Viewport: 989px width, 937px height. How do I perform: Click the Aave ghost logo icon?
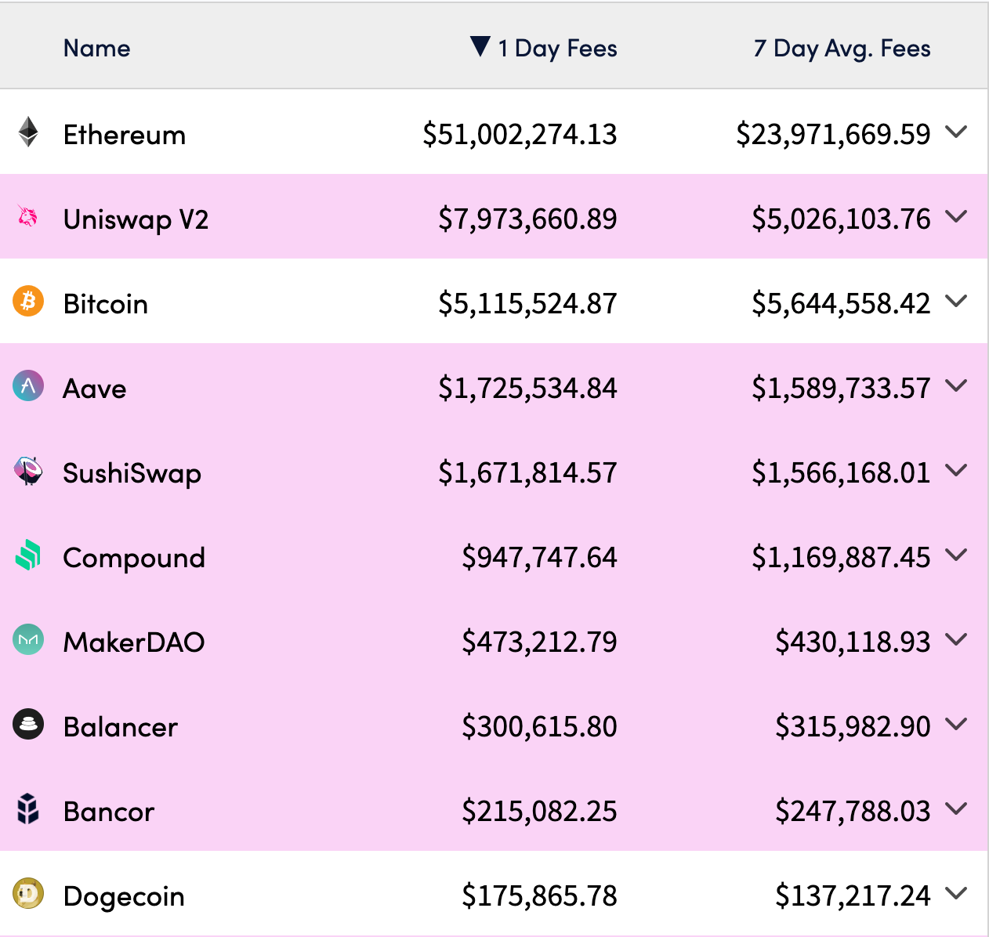click(28, 385)
